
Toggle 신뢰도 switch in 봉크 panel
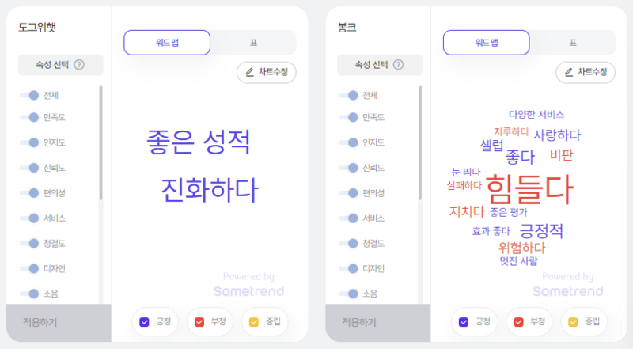[348, 168]
